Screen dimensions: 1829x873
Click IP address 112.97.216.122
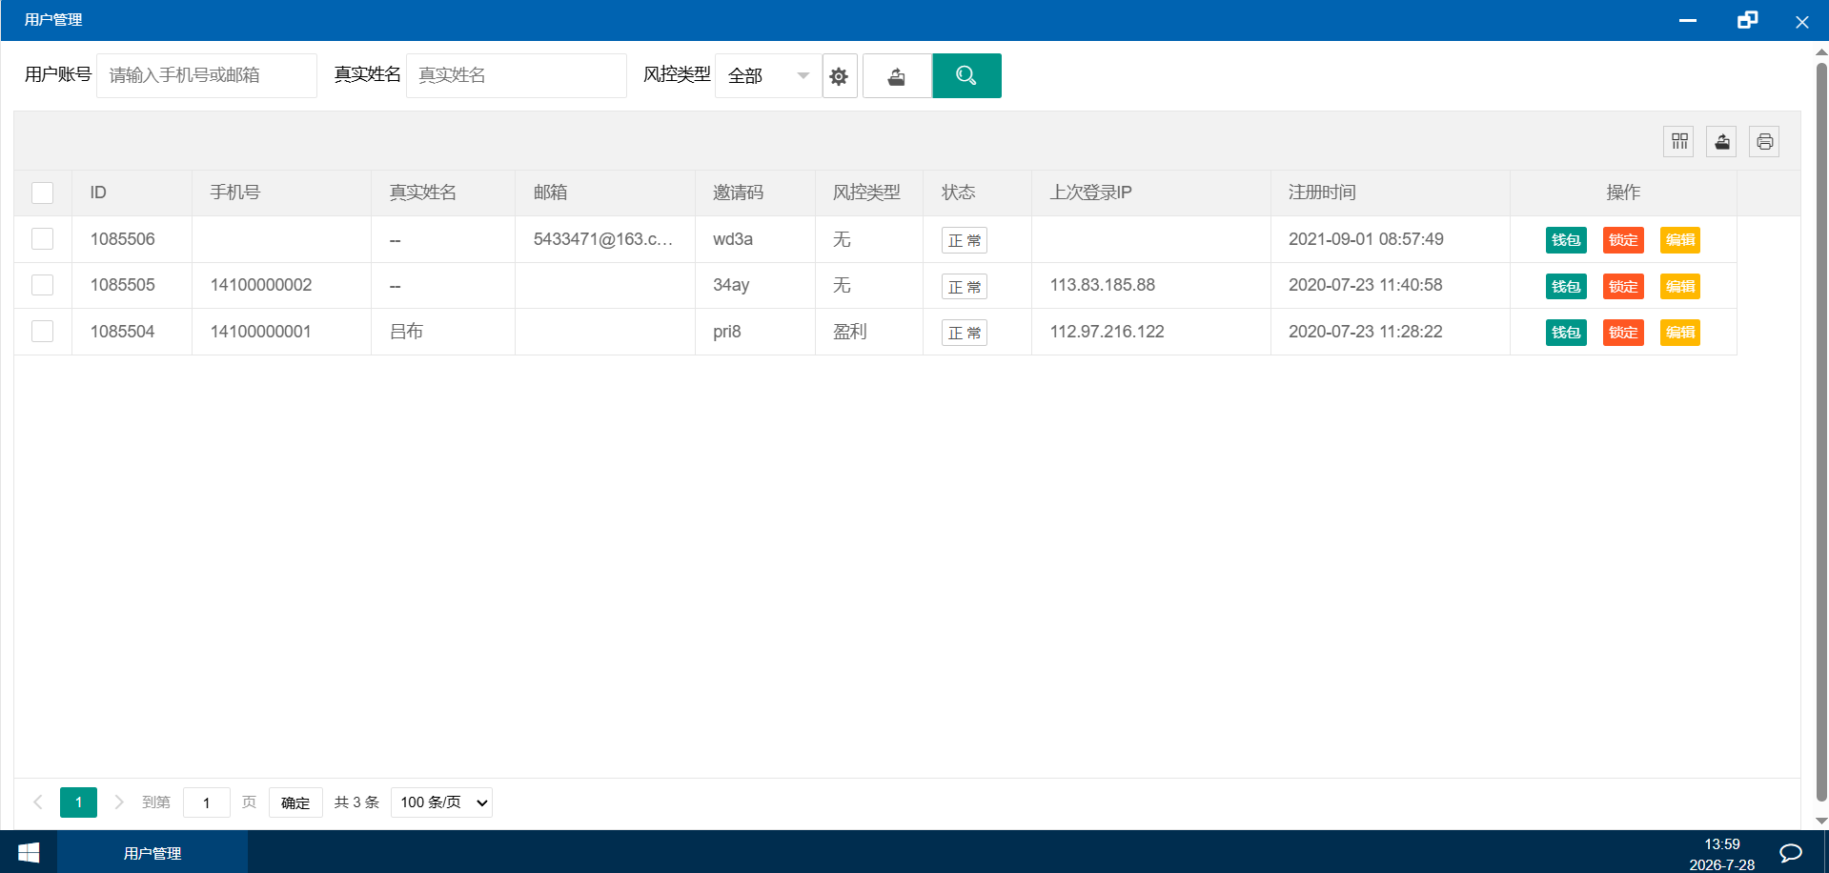pos(1107,332)
